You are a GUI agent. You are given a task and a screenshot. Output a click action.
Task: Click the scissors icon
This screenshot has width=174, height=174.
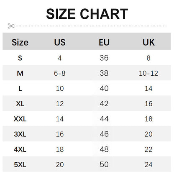(x=11, y=26)
